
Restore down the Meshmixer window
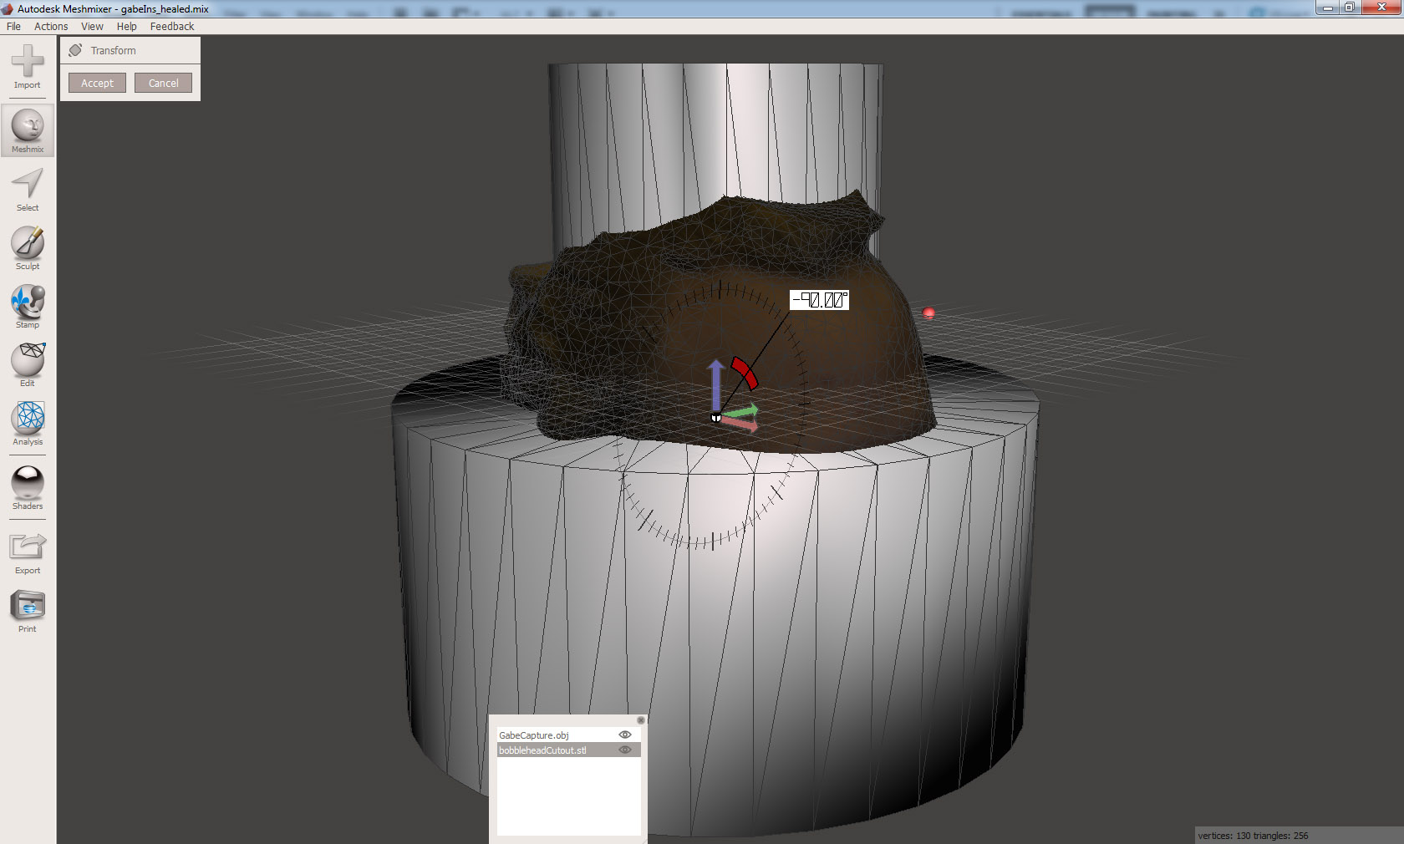[1349, 8]
